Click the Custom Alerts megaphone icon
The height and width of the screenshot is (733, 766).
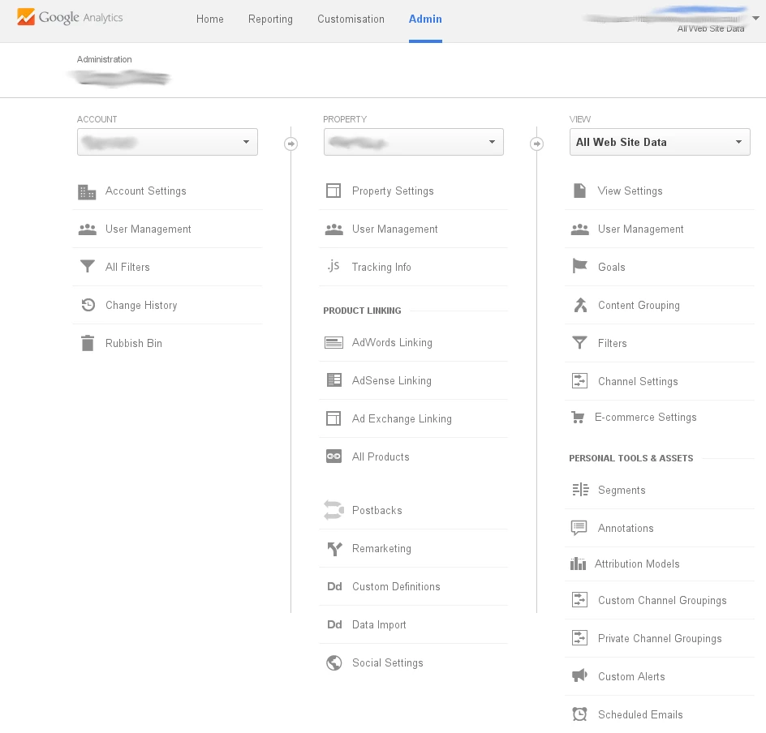[580, 676]
